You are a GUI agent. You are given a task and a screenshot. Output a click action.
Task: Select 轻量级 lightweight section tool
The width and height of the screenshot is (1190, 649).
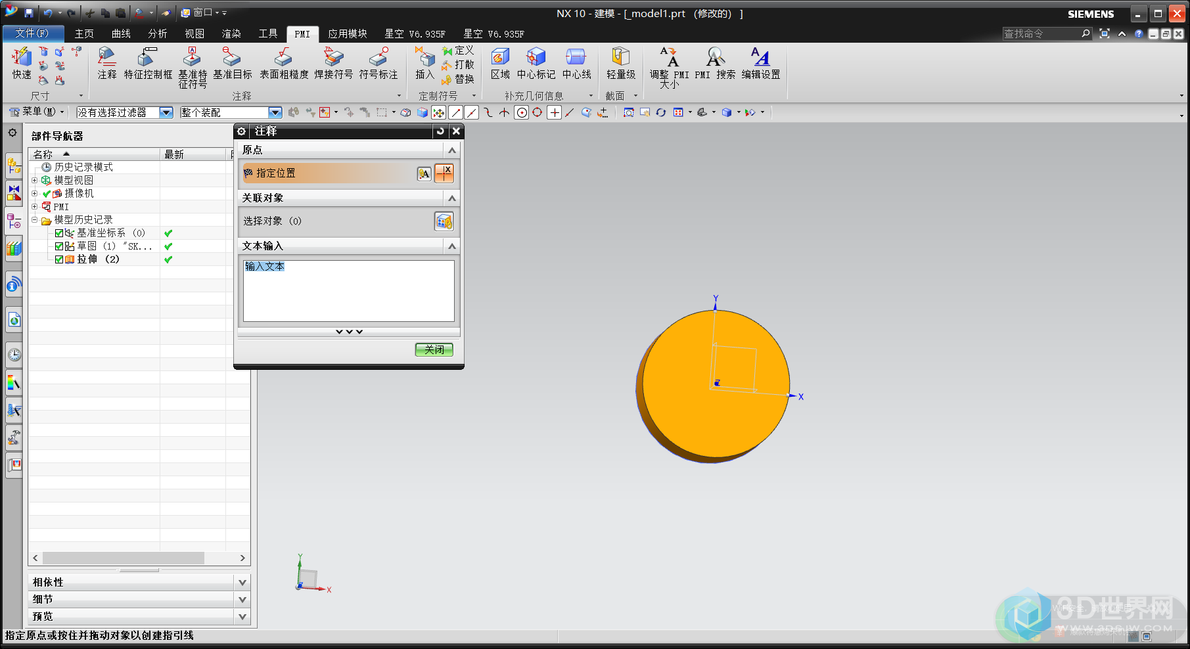pyautogui.click(x=621, y=63)
